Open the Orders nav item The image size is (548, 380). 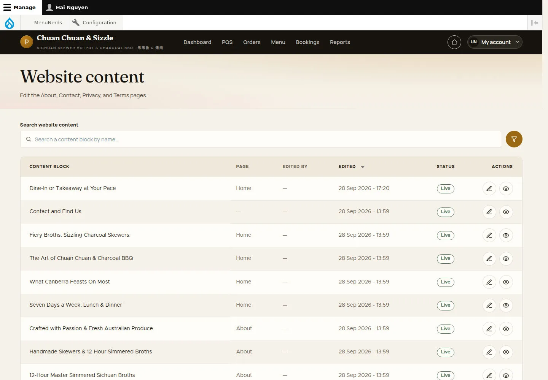pyautogui.click(x=252, y=42)
